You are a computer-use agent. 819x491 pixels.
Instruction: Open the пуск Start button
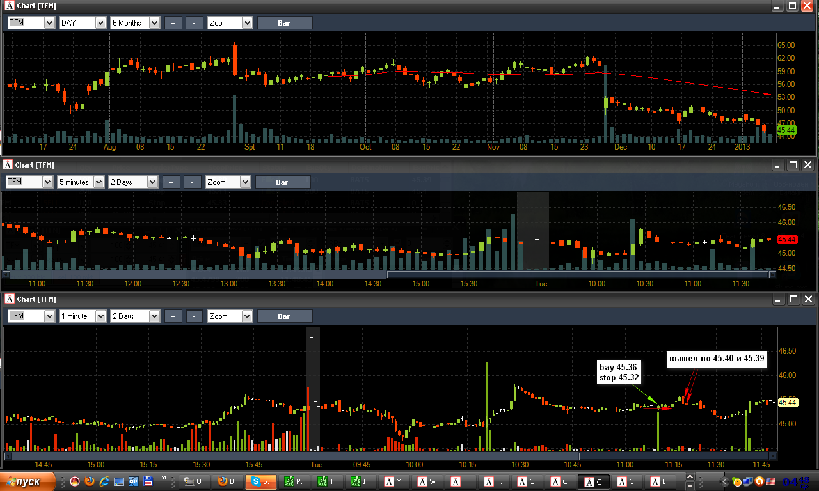click(28, 481)
